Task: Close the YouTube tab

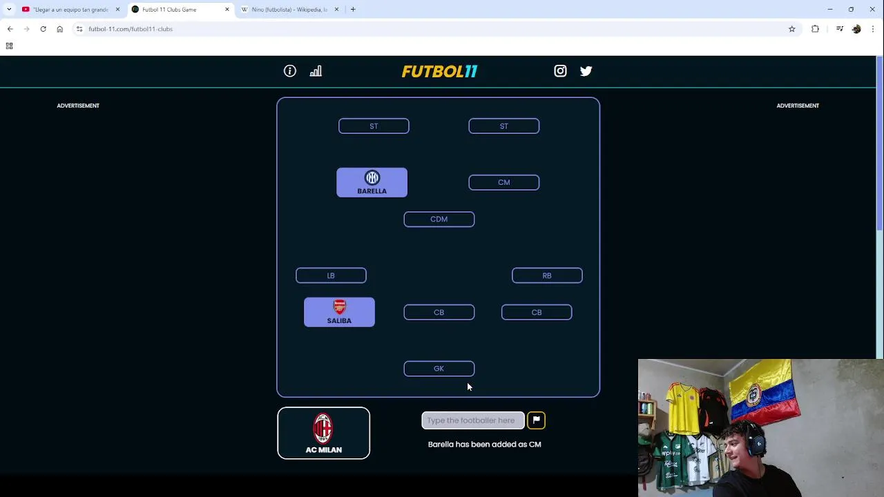Action: (117, 10)
